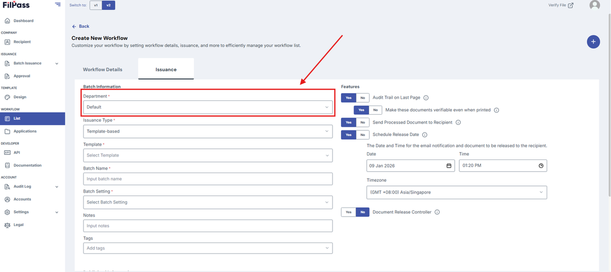The width and height of the screenshot is (611, 272).
Task: Open the Add tags dropdown
Action: click(x=208, y=248)
